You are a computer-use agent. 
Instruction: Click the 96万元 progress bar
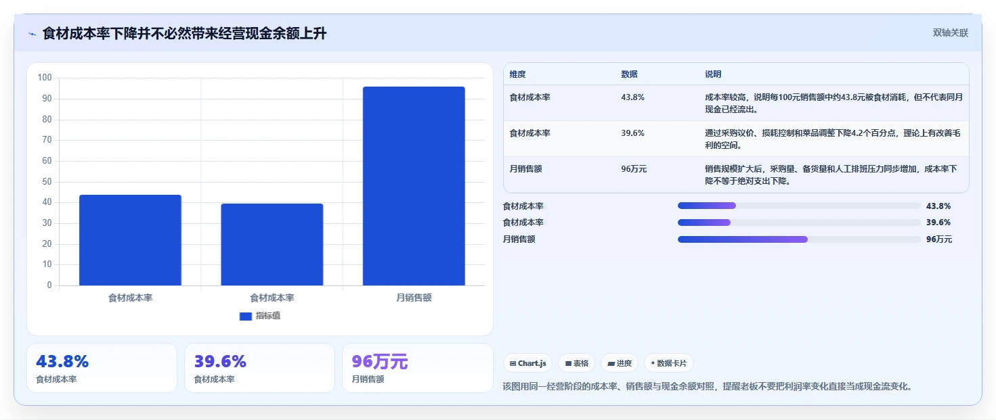point(799,239)
